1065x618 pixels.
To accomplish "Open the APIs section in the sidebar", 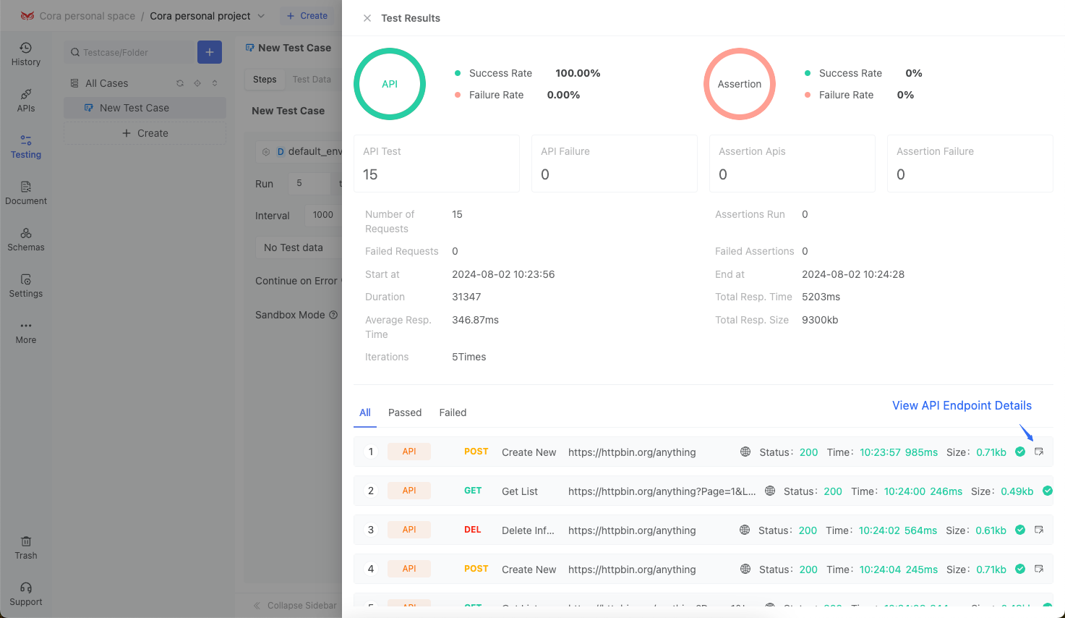I will [26, 101].
